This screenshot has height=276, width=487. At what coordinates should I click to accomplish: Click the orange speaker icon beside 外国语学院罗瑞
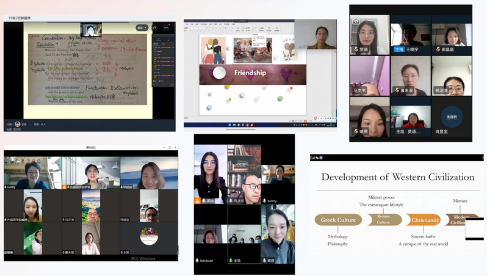pyautogui.click(x=65, y=187)
